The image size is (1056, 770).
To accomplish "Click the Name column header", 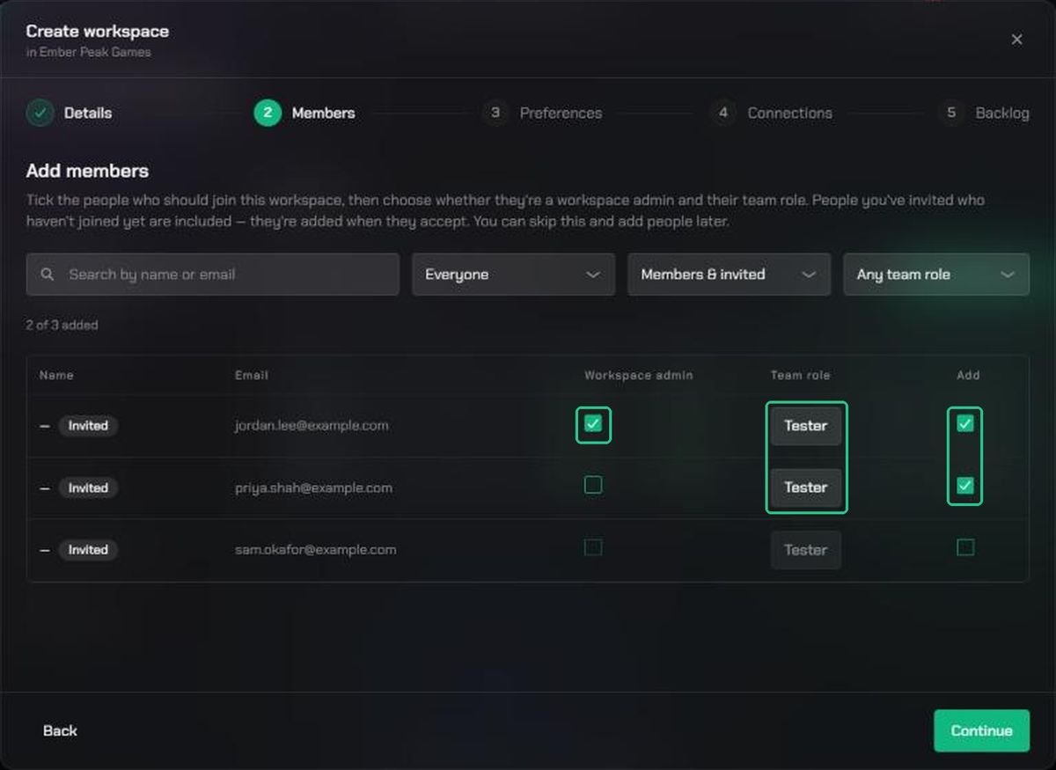I will pyautogui.click(x=56, y=375).
